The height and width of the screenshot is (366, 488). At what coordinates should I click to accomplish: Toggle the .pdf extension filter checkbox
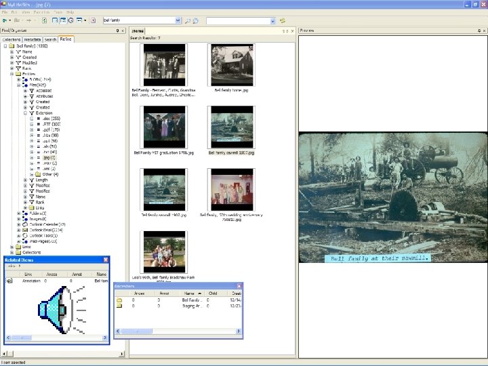coord(32,129)
